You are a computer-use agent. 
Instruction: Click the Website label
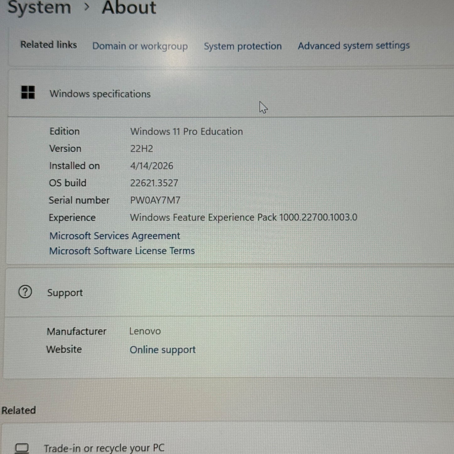64,349
